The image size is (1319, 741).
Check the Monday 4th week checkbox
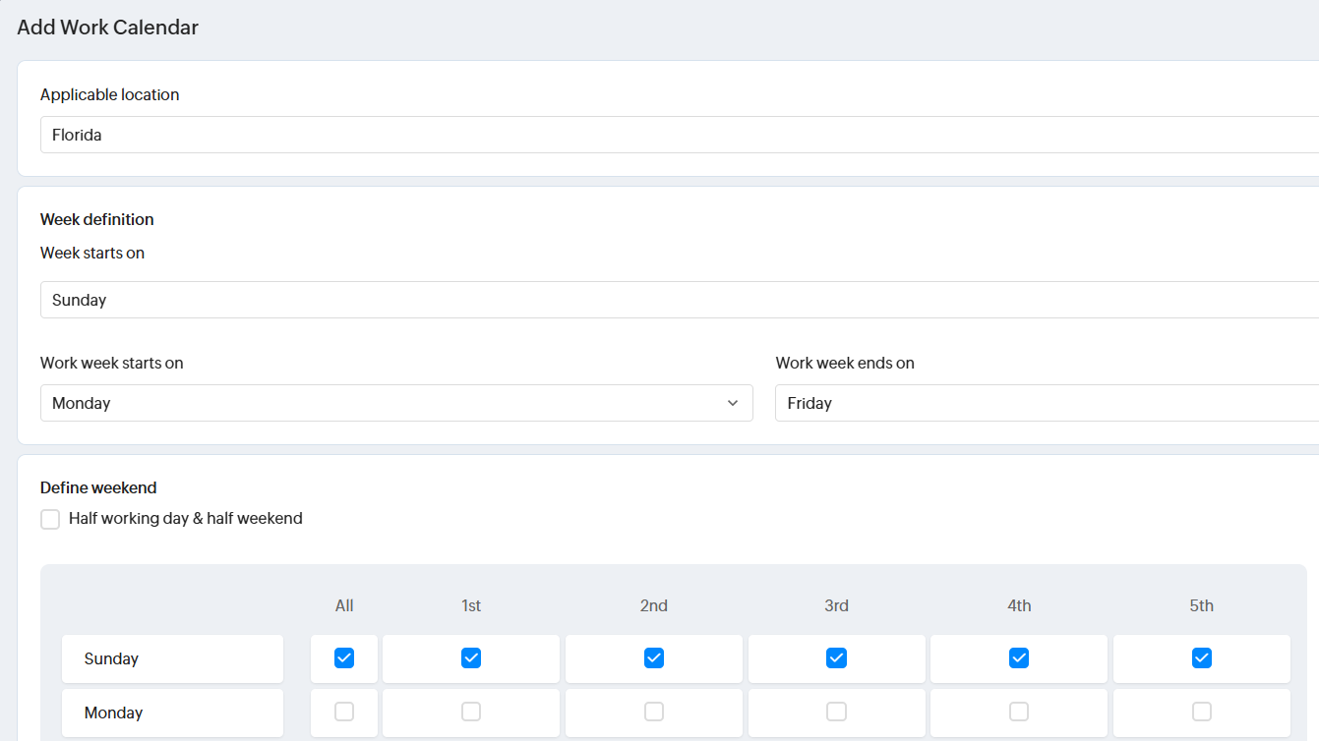tap(1019, 712)
